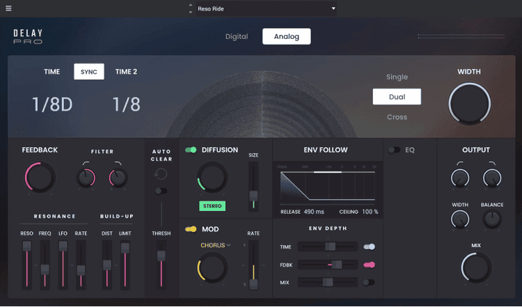Click the preset up/down stepper arrows
Viewport: 522px width, 307px height.
(191, 8)
